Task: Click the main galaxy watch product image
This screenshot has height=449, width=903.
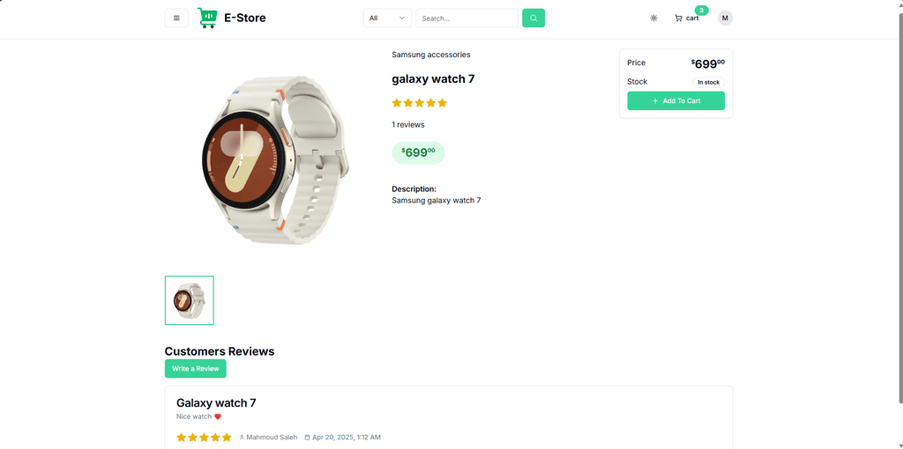Action: click(x=275, y=159)
